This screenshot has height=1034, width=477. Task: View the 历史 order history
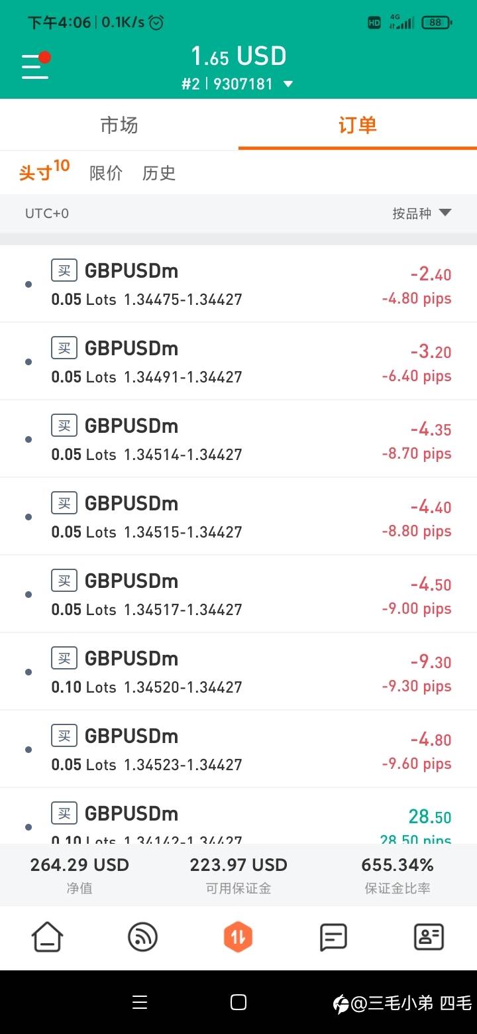(159, 173)
